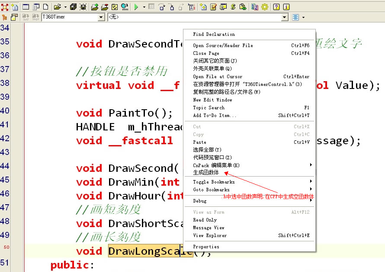Select 生成函数体 in the context menu
Viewport: 385px width, 272px height.
click(x=206, y=173)
